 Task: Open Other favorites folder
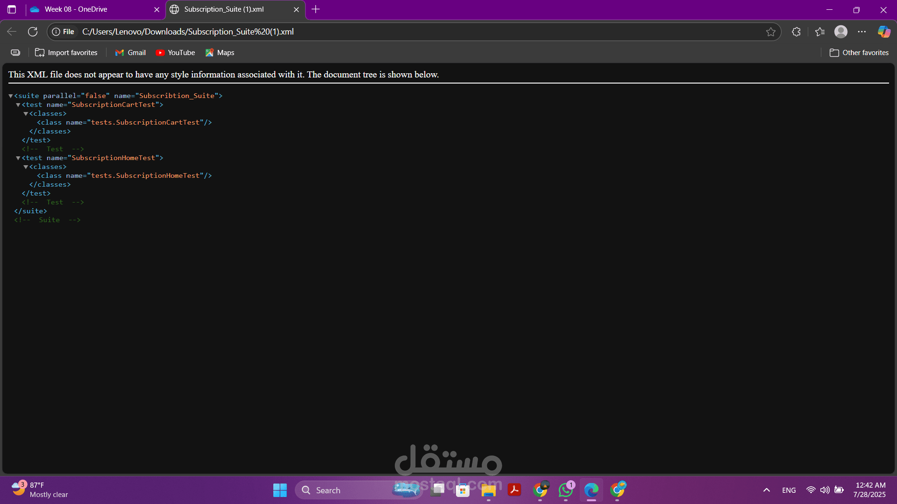[x=859, y=53]
